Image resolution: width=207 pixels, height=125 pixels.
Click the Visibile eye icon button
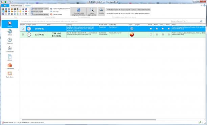101,11
